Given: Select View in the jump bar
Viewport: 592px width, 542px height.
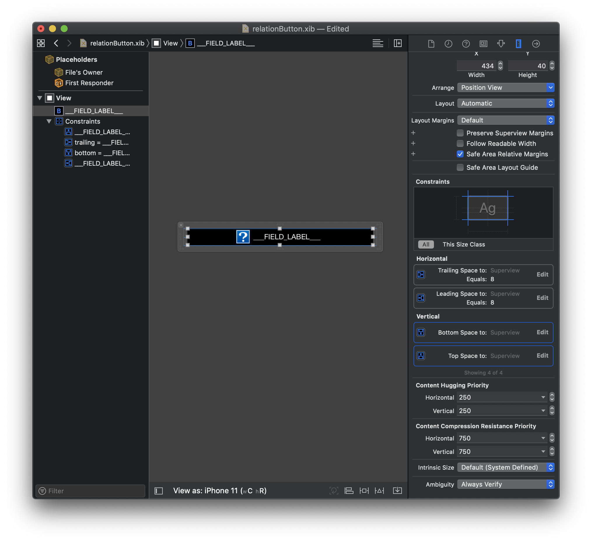Looking at the screenshot, I should tap(165, 43).
